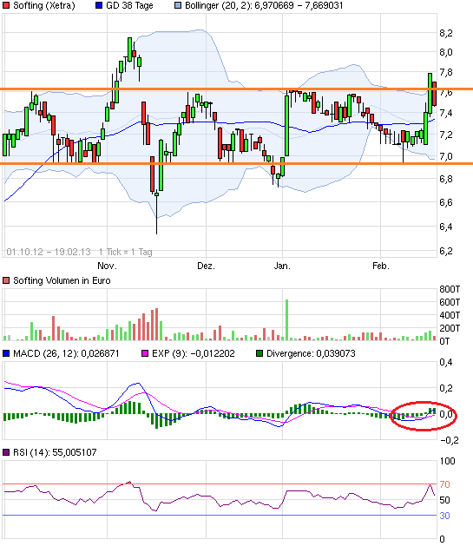The height and width of the screenshot is (546, 473).
Task: Click the 8,2 price axis value
Action: [x=446, y=33]
